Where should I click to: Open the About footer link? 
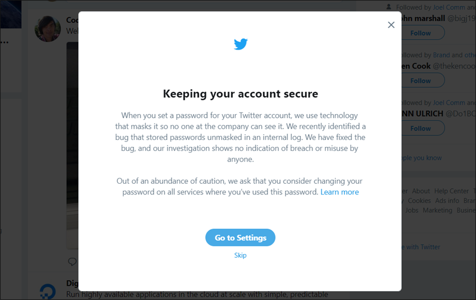421,191
